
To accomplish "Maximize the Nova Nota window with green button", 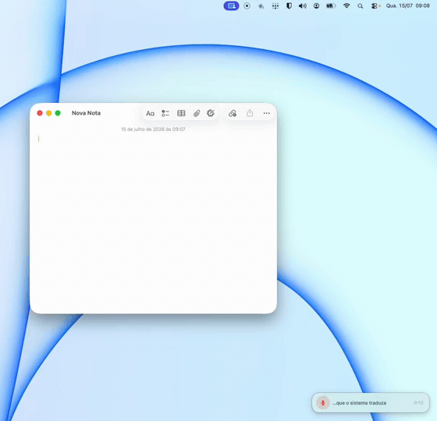I will [58, 113].
